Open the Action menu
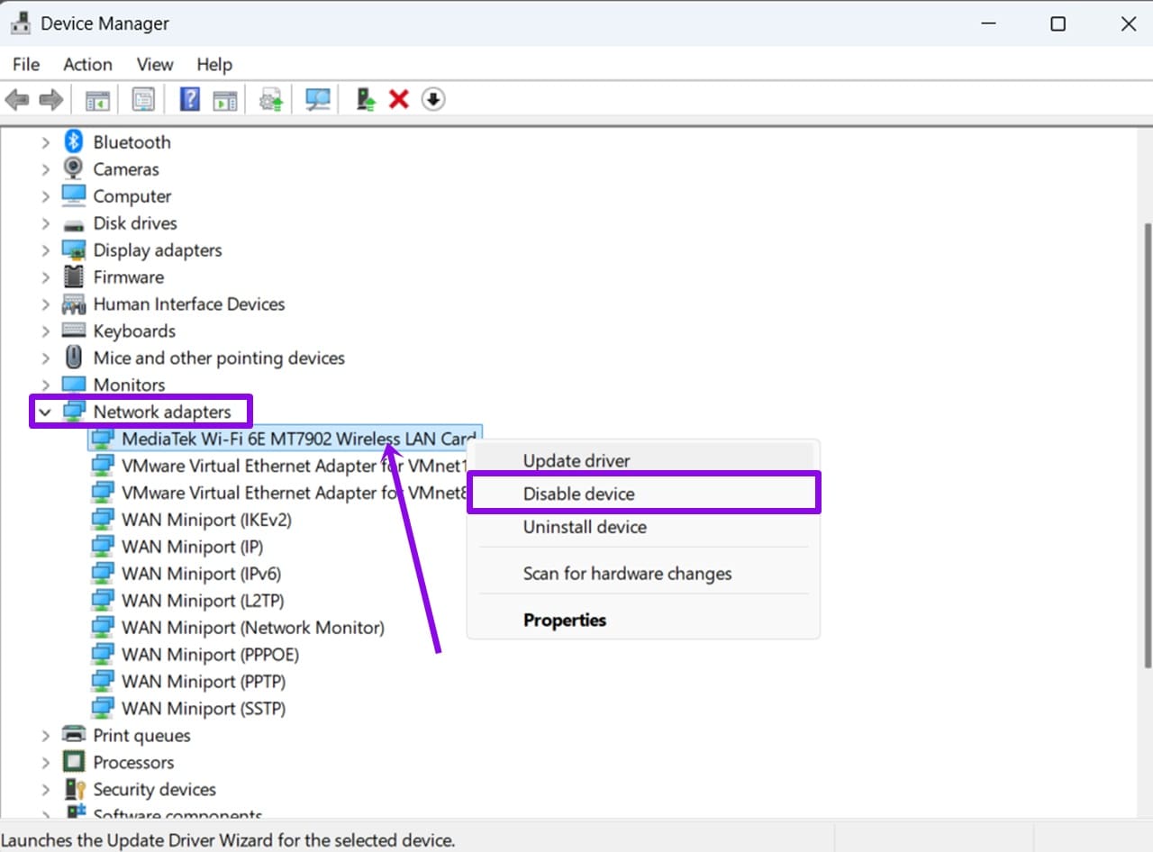 (x=87, y=65)
